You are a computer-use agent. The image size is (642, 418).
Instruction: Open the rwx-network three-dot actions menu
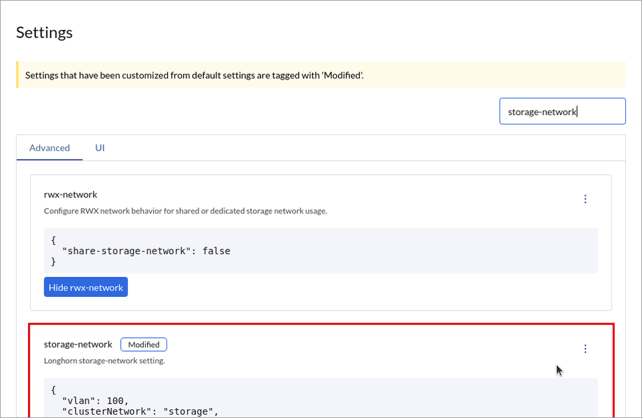tap(585, 199)
